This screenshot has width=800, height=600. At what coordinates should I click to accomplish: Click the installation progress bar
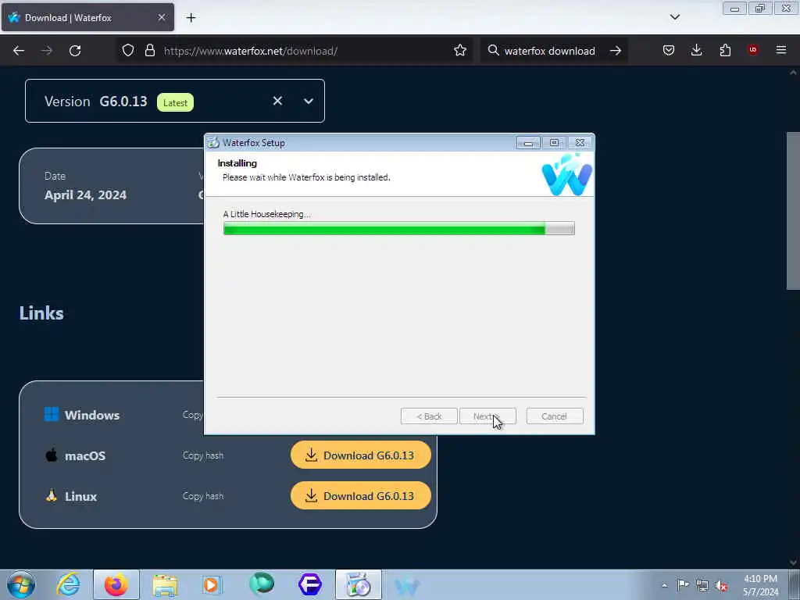tap(399, 228)
